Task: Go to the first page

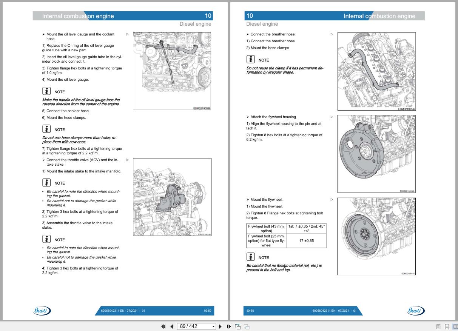Action: [163, 326]
